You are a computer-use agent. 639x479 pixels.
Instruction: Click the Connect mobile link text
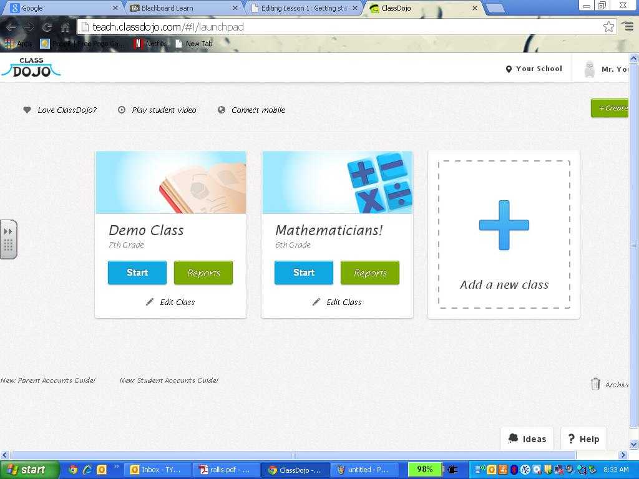[258, 110]
